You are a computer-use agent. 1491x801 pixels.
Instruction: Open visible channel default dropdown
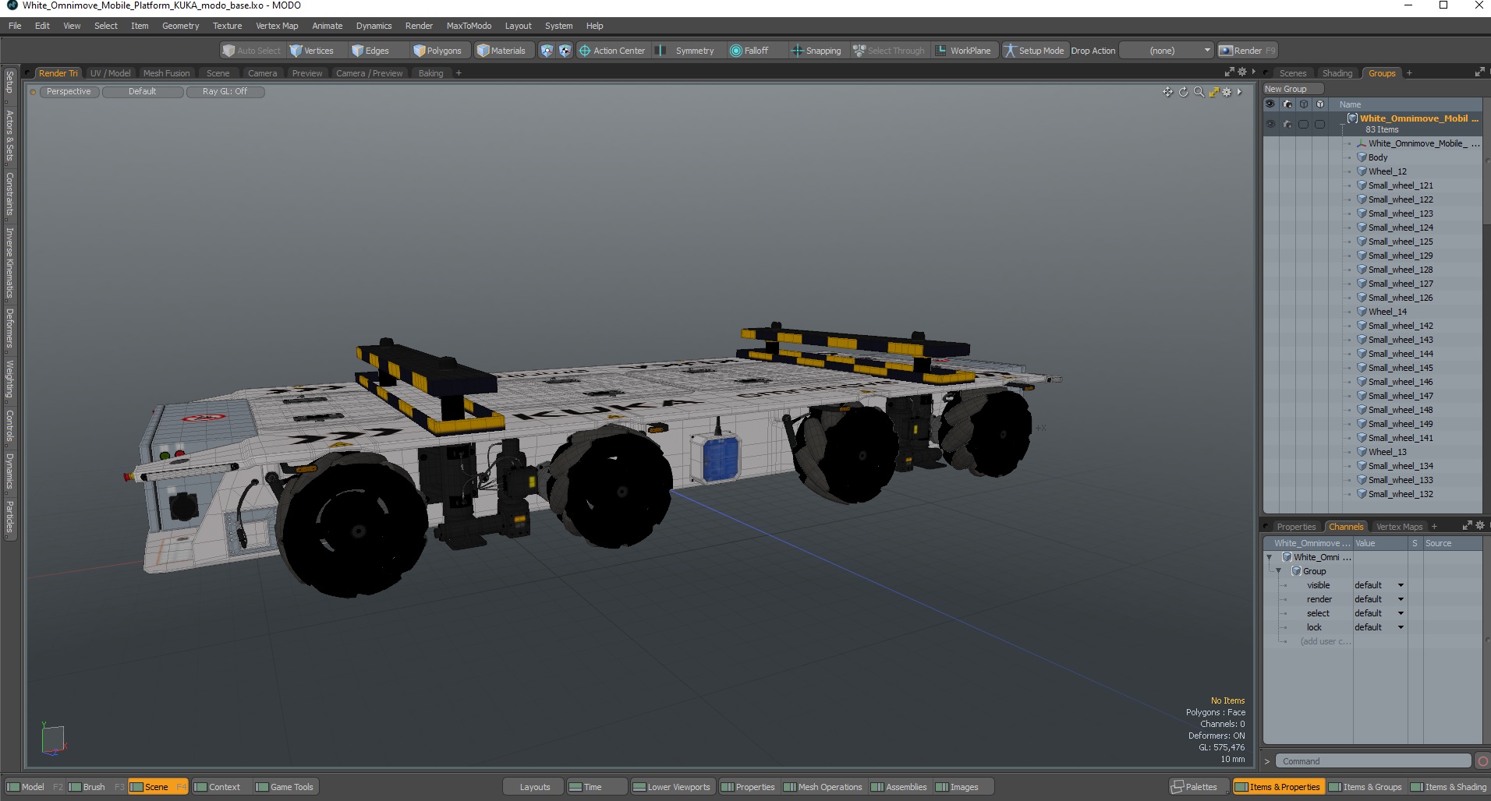pos(1379,585)
